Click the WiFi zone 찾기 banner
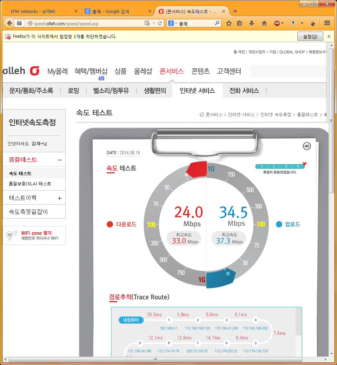Viewport: 337px width, 365px height. [x=34, y=235]
